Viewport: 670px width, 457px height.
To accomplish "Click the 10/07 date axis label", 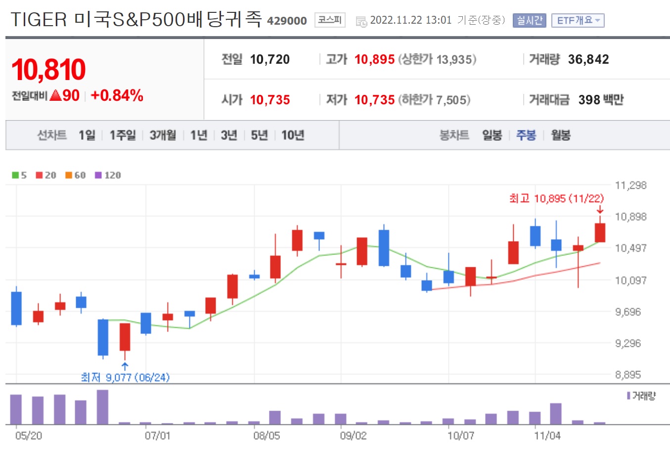I will tap(460, 436).
